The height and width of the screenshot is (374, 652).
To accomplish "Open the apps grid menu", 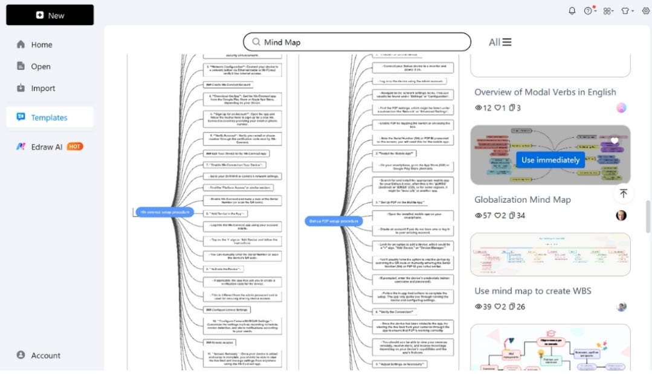I will (608, 11).
